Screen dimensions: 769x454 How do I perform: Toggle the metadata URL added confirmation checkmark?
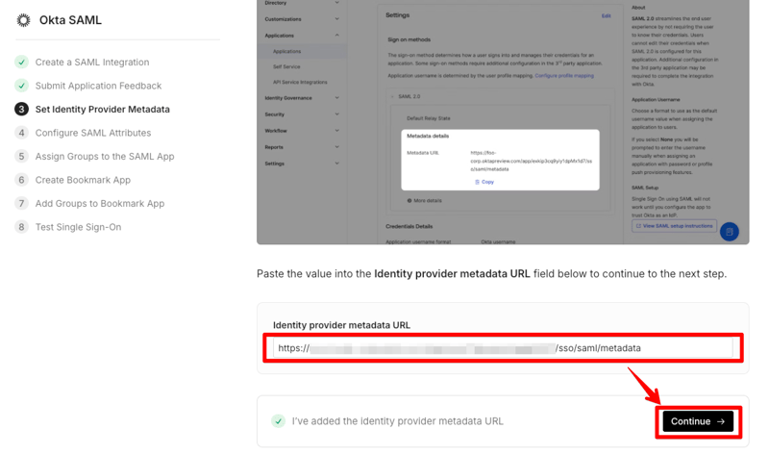pyautogui.click(x=278, y=420)
